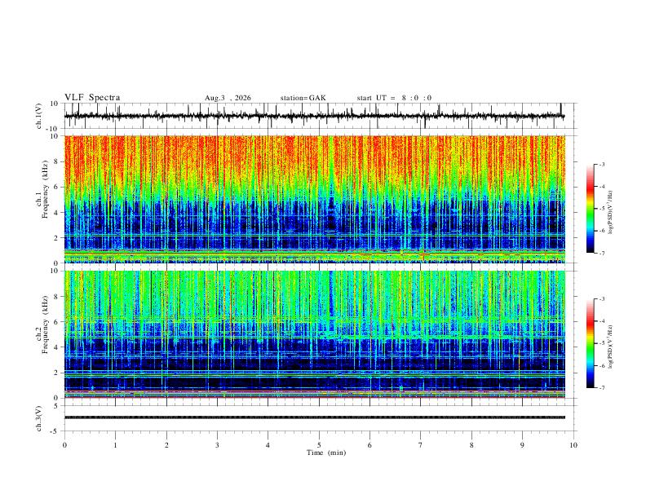Click the 9 minute tick on time axis
The width and height of the screenshot is (646, 499).
click(x=522, y=445)
